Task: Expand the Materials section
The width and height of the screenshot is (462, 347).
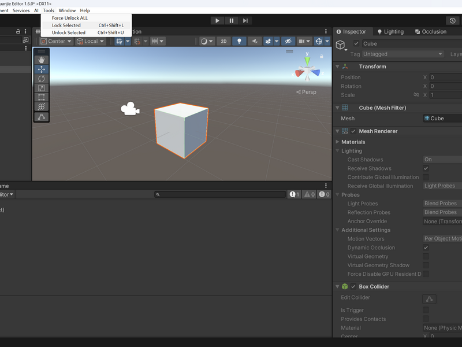Action: coord(337,142)
